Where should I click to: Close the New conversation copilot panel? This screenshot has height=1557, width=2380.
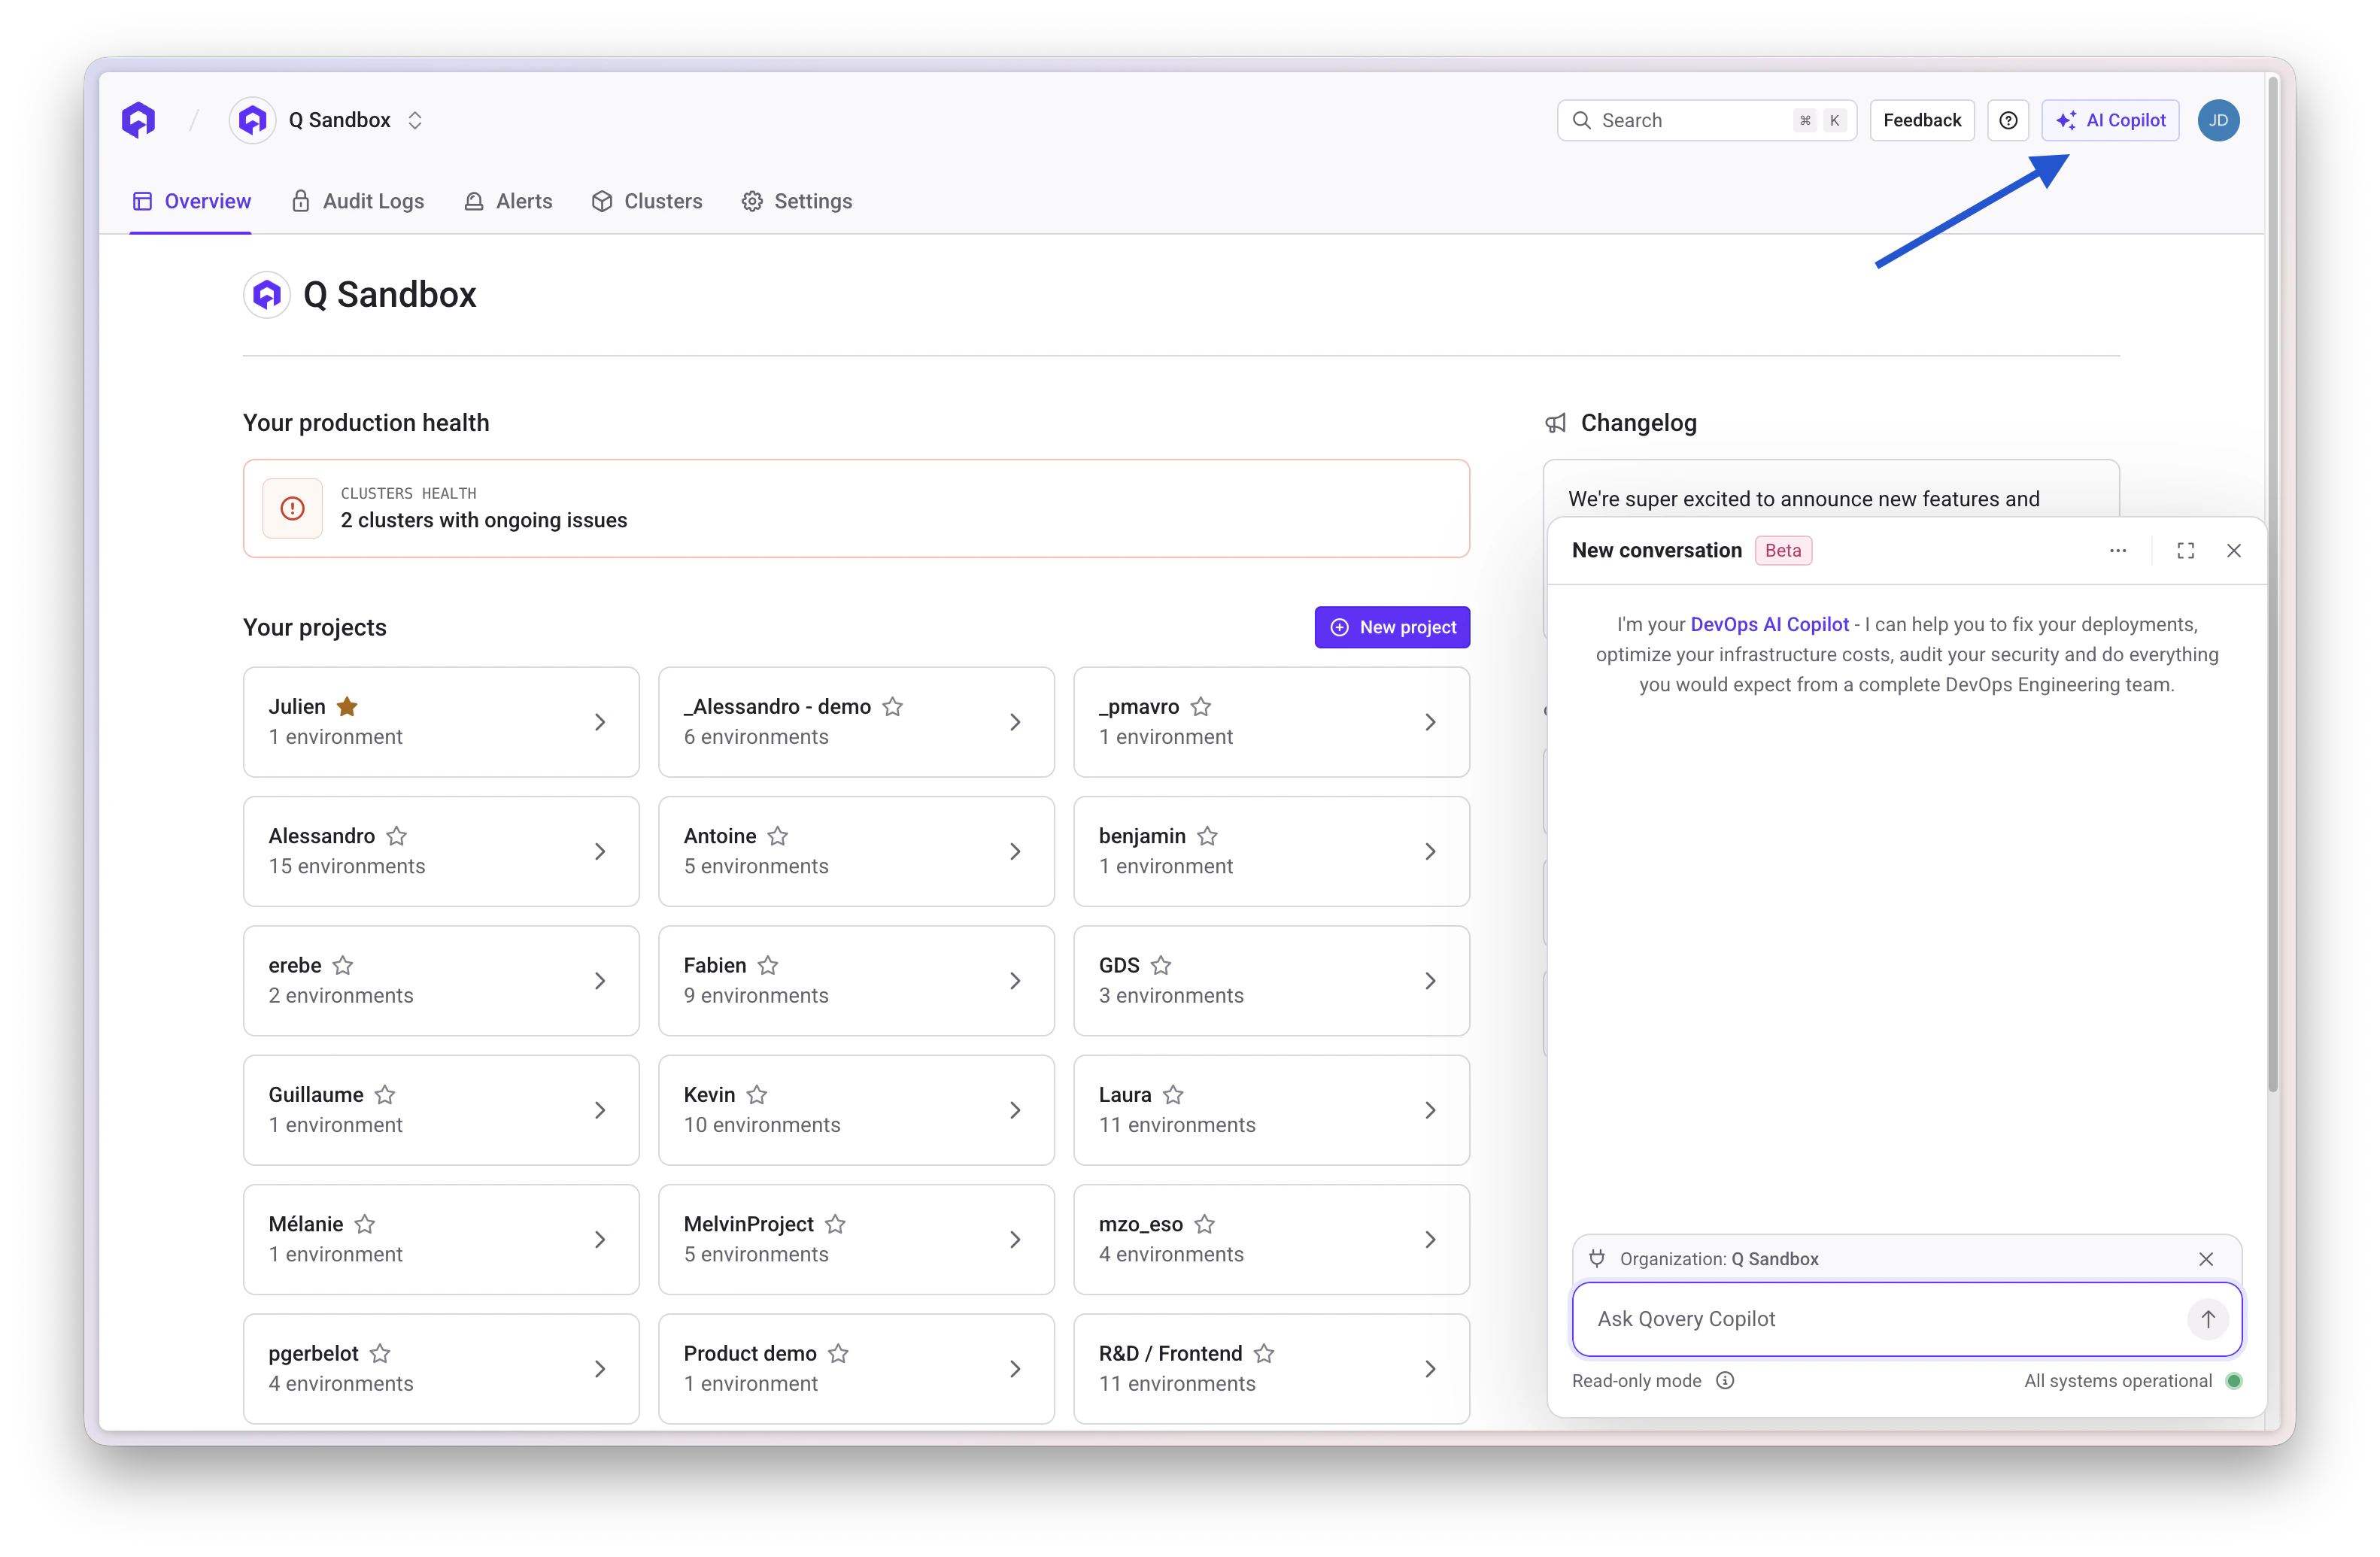(2233, 550)
